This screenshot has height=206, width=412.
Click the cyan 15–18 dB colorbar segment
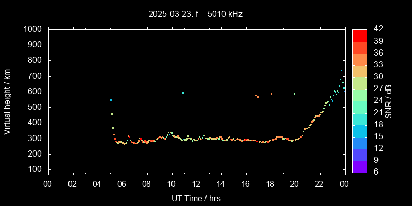(x=359, y=131)
